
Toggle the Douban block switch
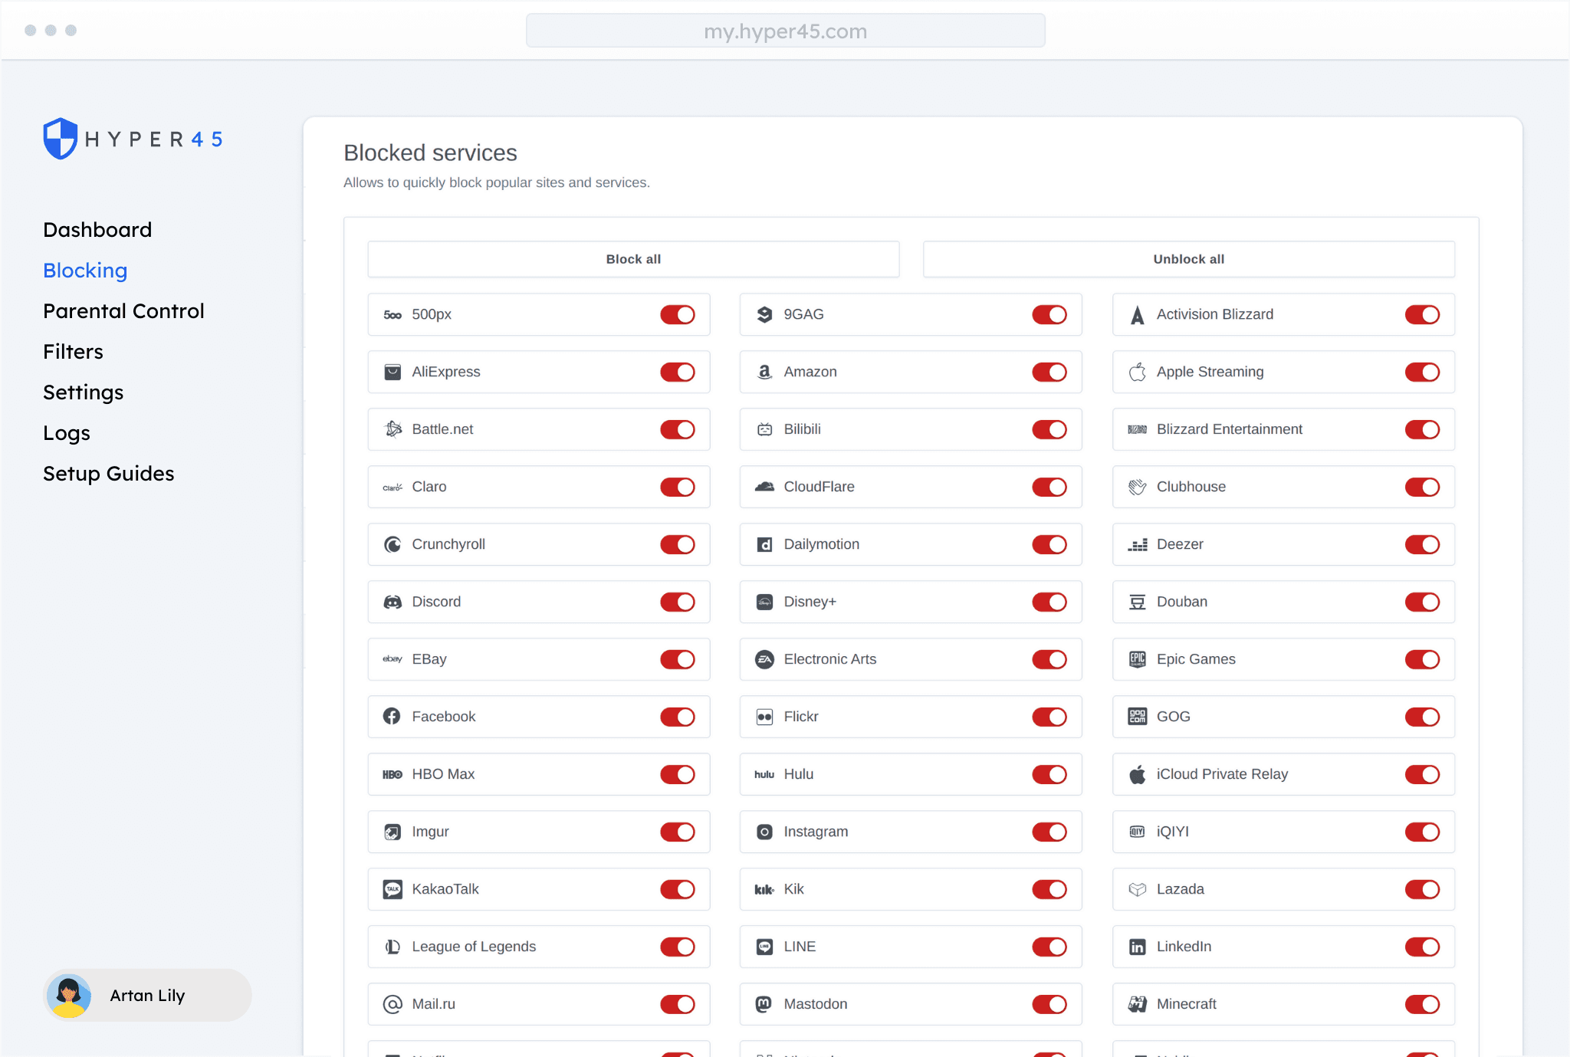click(1422, 602)
